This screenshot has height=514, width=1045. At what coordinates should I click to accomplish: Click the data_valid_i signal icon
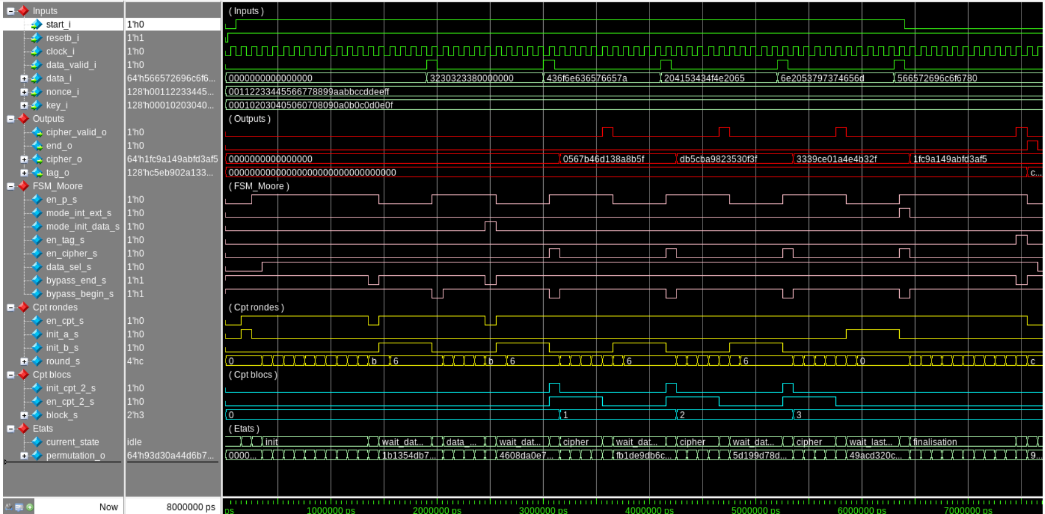coord(37,65)
